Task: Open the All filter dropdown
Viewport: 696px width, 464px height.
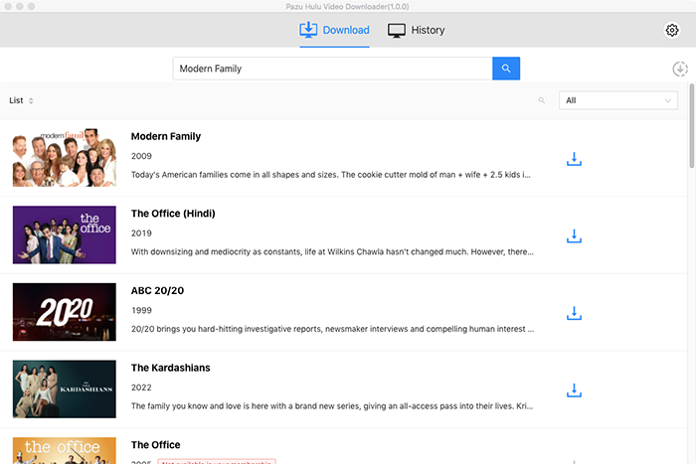Action: [x=617, y=100]
